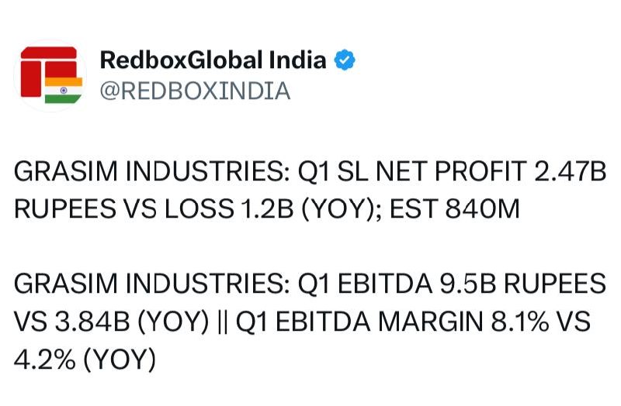Click the LOSS 1.2B text
The height and width of the screenshot is (406, 621).
point(229,208)
